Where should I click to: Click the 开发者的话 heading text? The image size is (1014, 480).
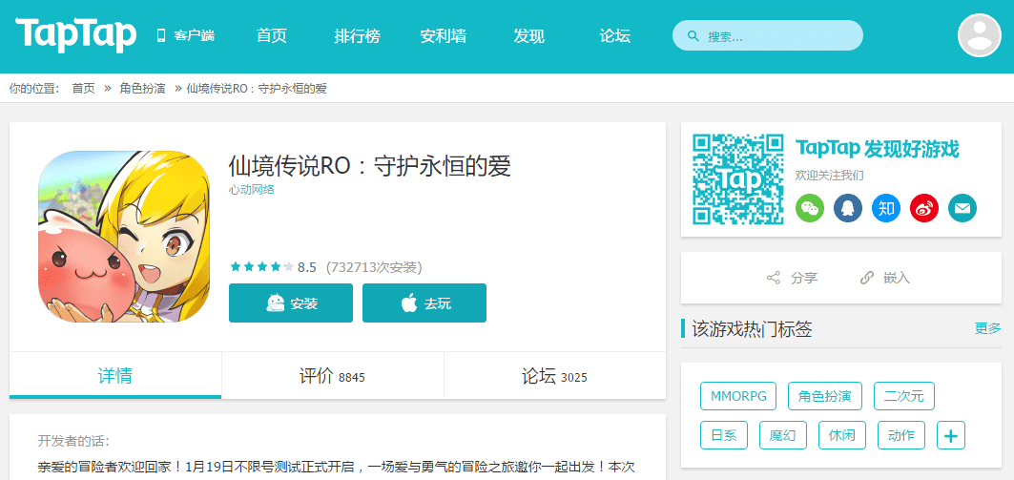click(x=73, y=442)
